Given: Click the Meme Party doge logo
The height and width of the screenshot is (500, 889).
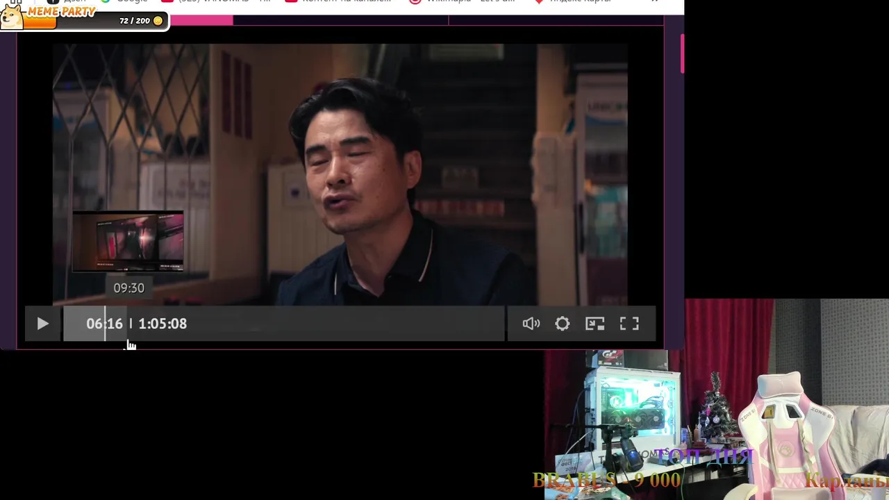Looking at the screenshot, I should click(x=12, y=17).
